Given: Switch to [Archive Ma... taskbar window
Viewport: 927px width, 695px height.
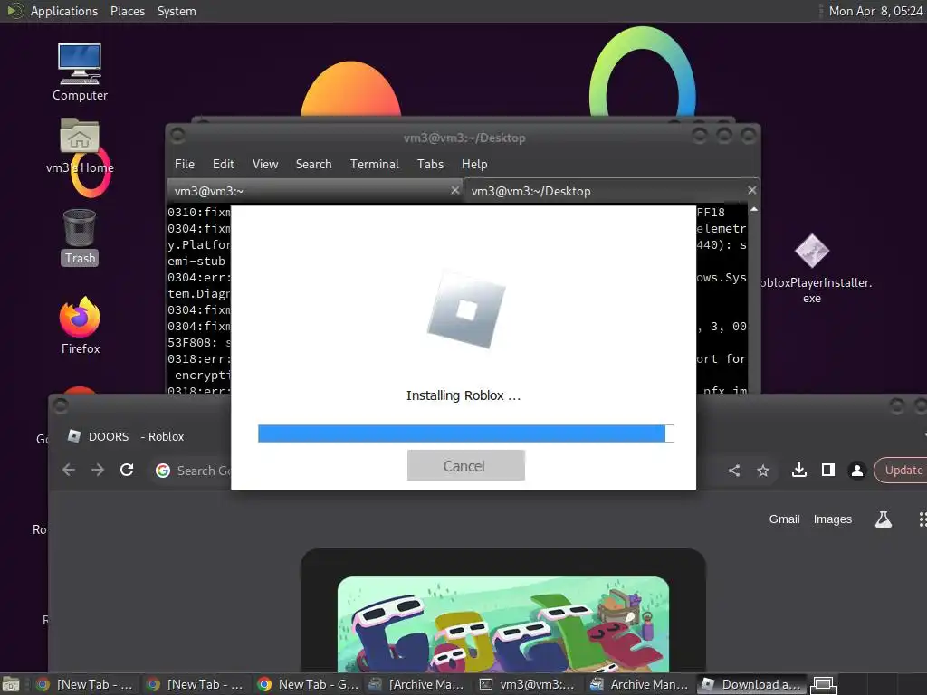Looking at the screenshot, I should pos(417,684).
